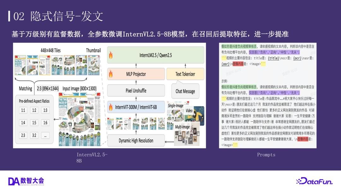Image resolution: width=341 pixels, height=191 pixels.
Task: Select the MLP Projector block
Action: (136, 74)
